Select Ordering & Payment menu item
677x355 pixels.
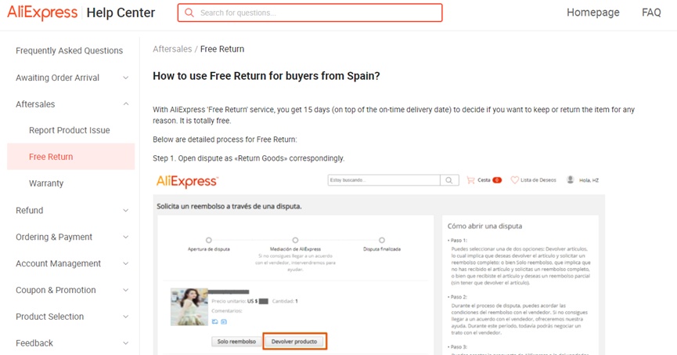tap(54, 237)
